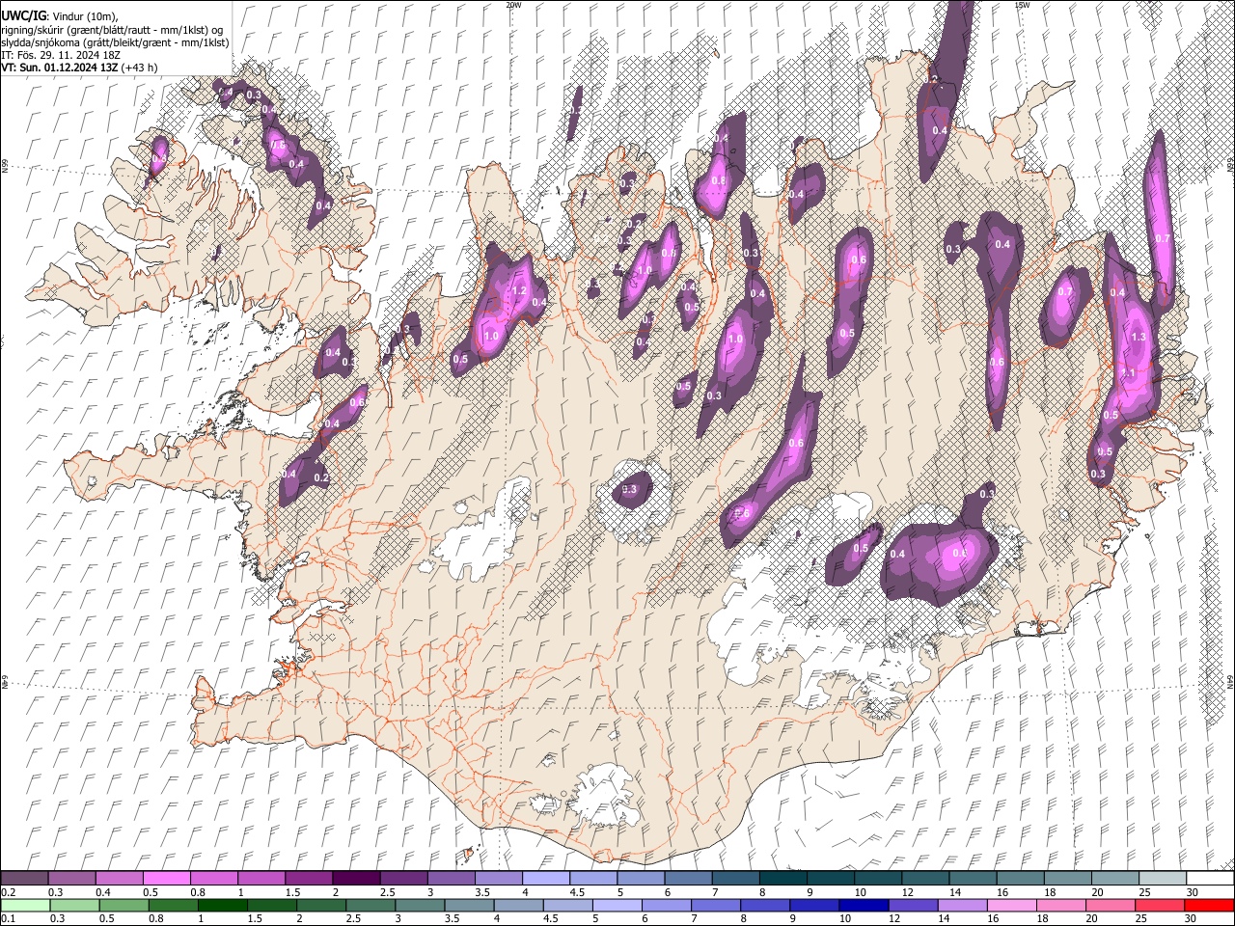This screenshot has height=926, width=1235.
Task: Select the 'slydda/snjókoma' description line
Action: (115, 42)
